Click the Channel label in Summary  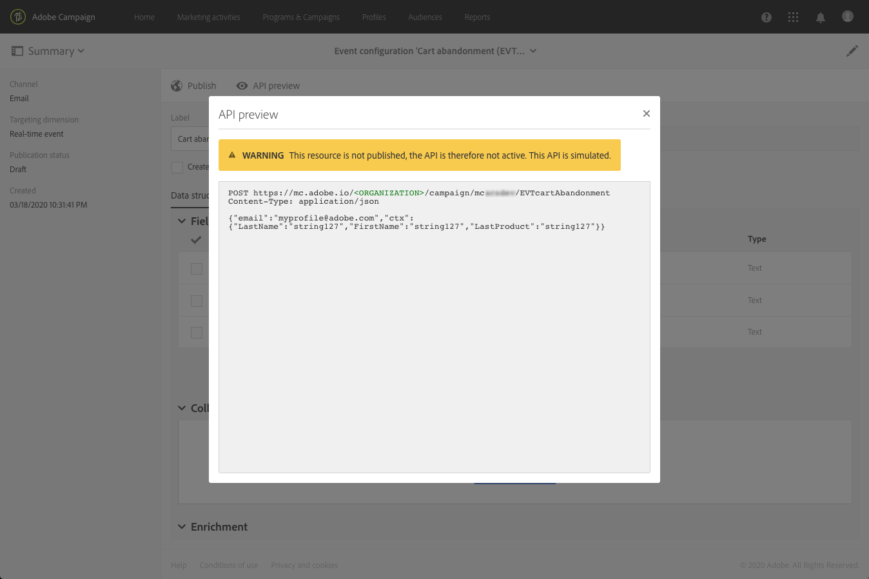click(24, 84)
